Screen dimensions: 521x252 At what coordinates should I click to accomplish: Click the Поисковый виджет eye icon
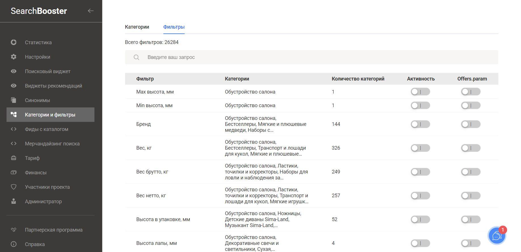click(x=14, y=71)
